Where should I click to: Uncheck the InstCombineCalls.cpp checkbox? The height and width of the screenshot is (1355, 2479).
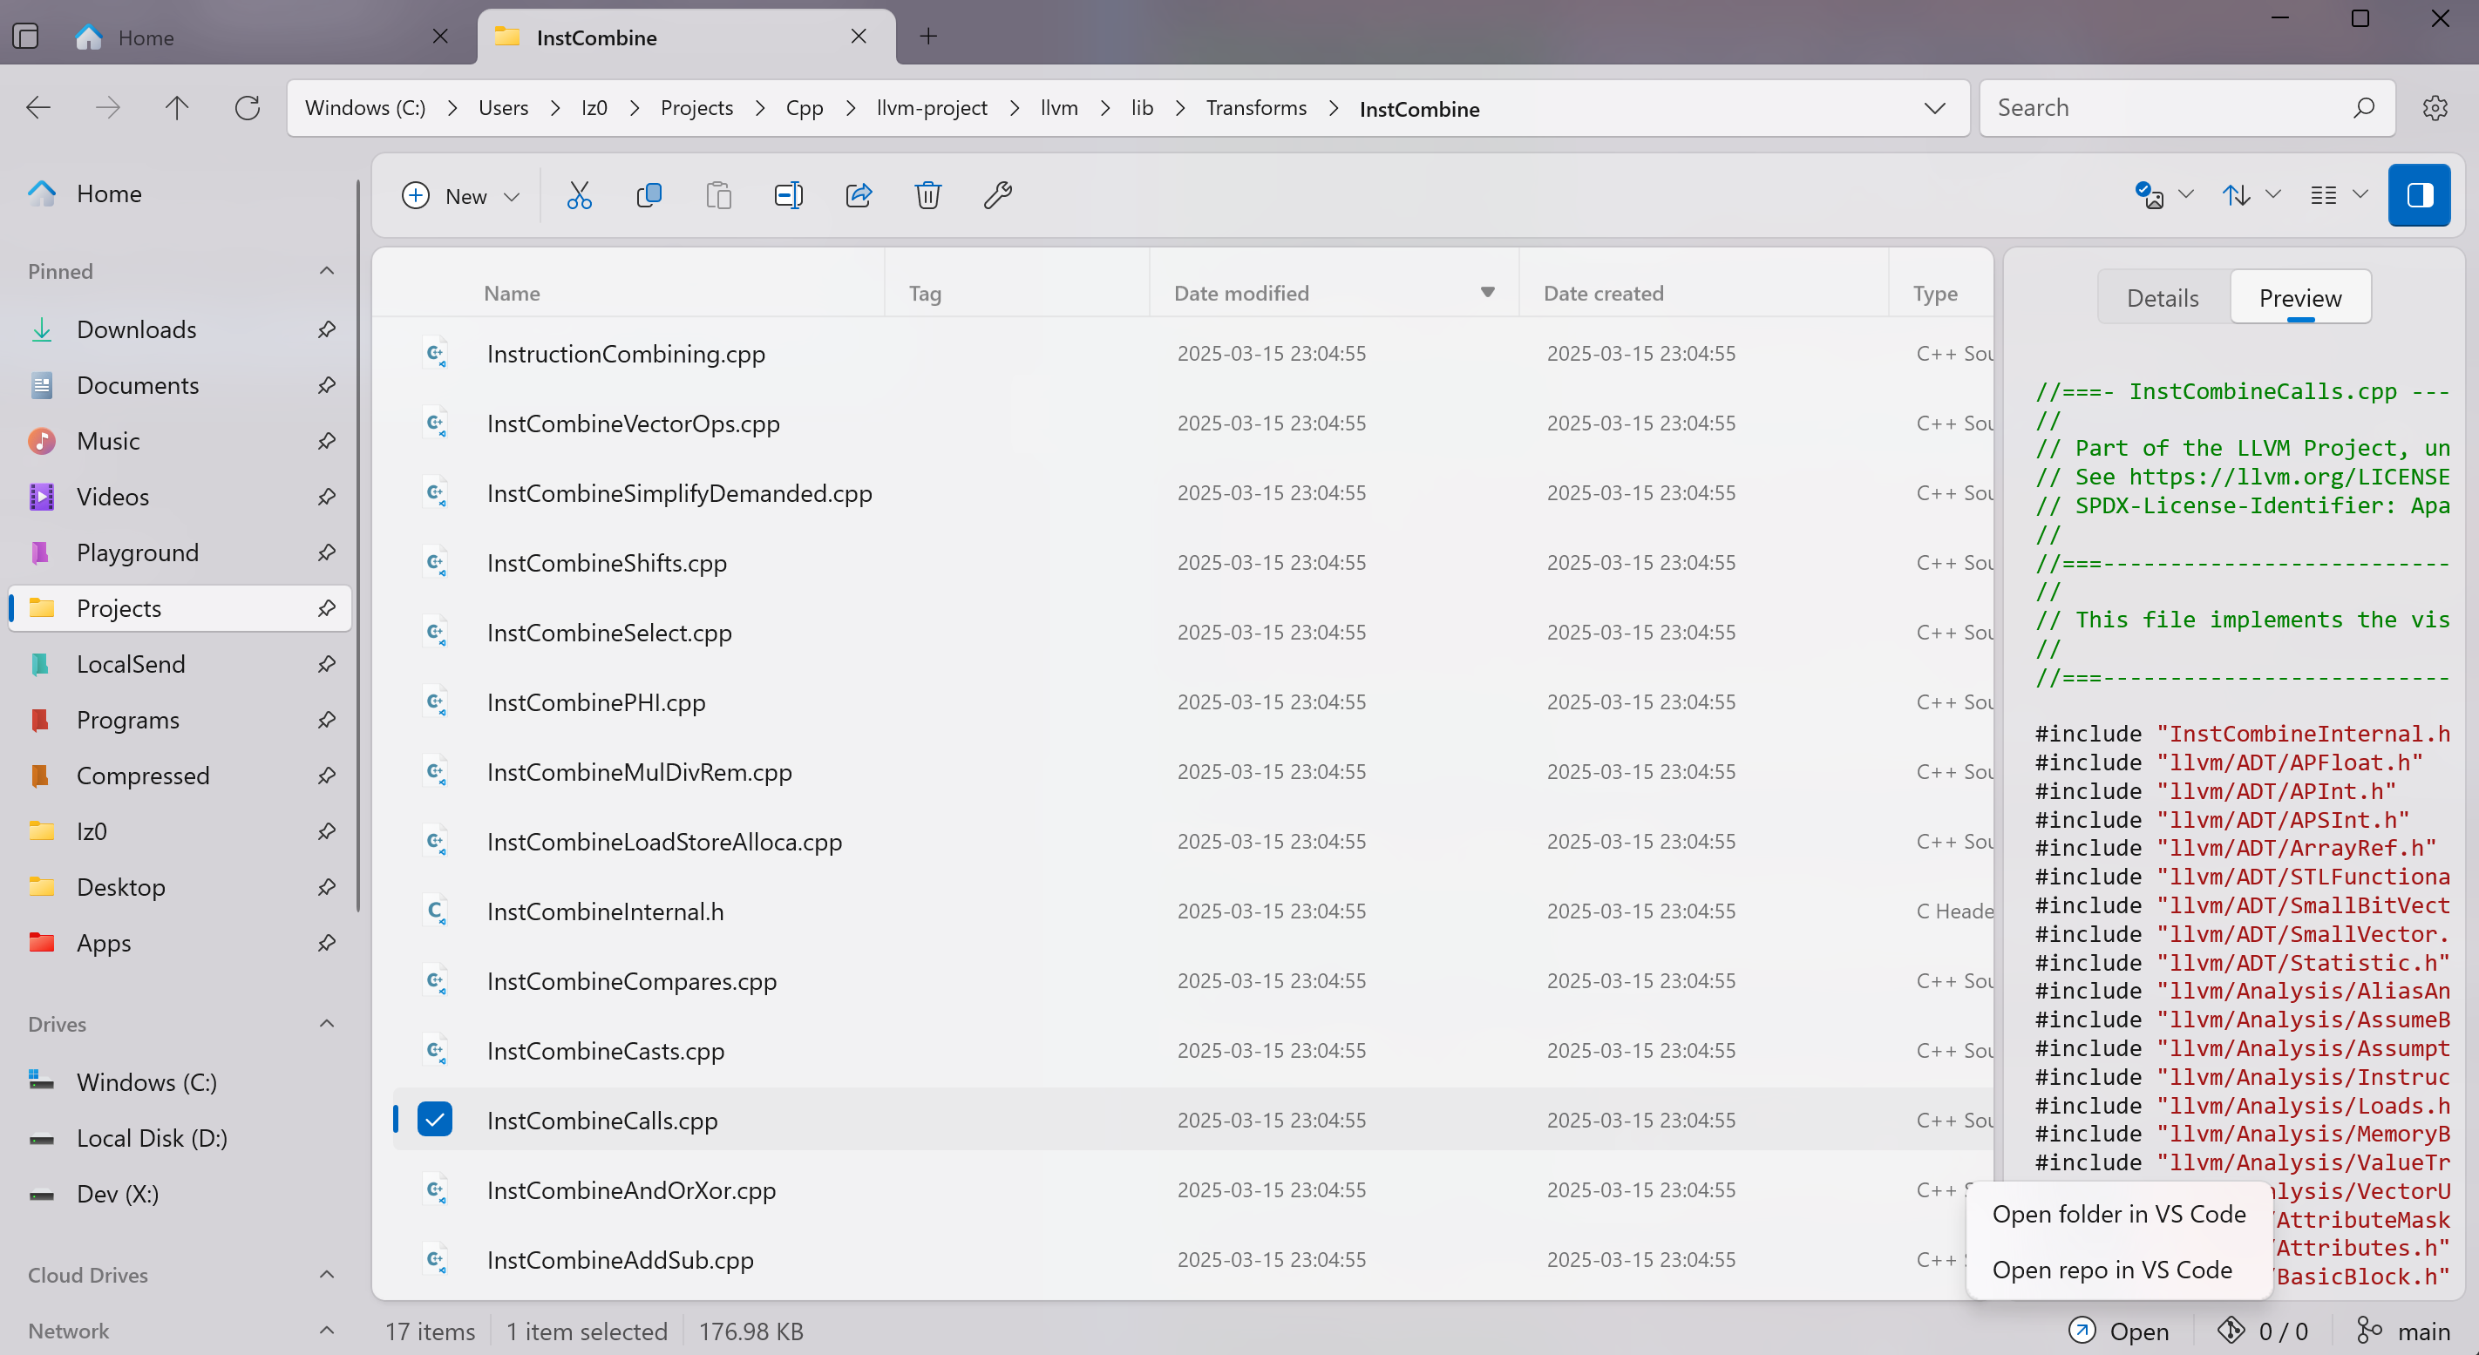(x=435, y=1119)
